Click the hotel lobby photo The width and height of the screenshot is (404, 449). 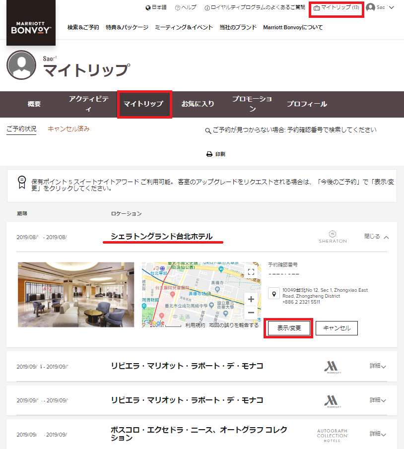tap(76, 295)
